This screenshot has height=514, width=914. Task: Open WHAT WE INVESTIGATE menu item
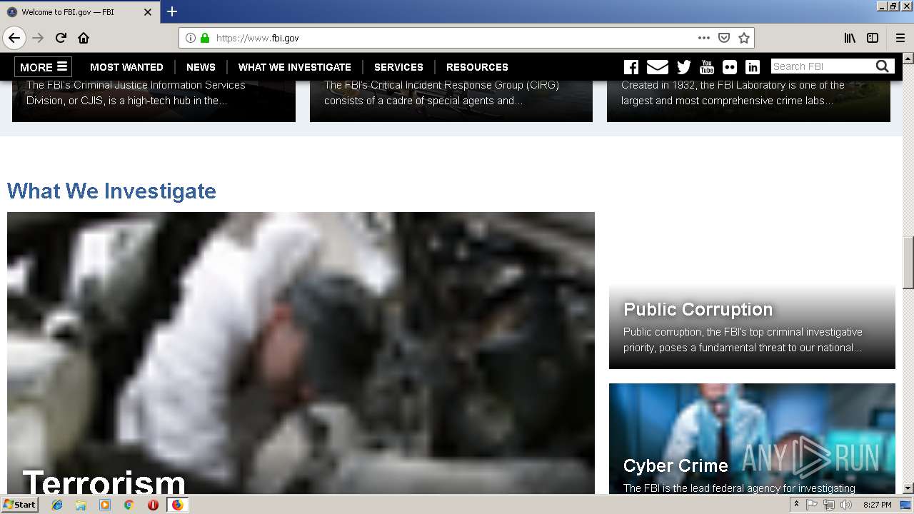295,67
